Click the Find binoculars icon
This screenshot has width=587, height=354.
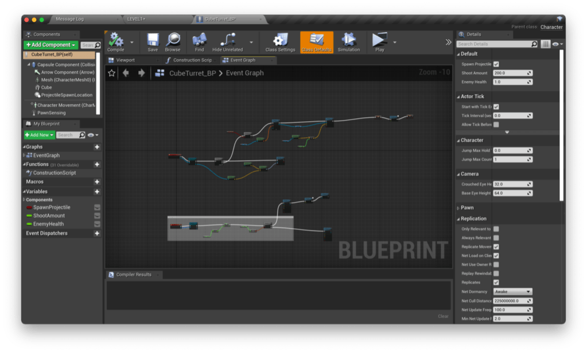pos(200,40)
